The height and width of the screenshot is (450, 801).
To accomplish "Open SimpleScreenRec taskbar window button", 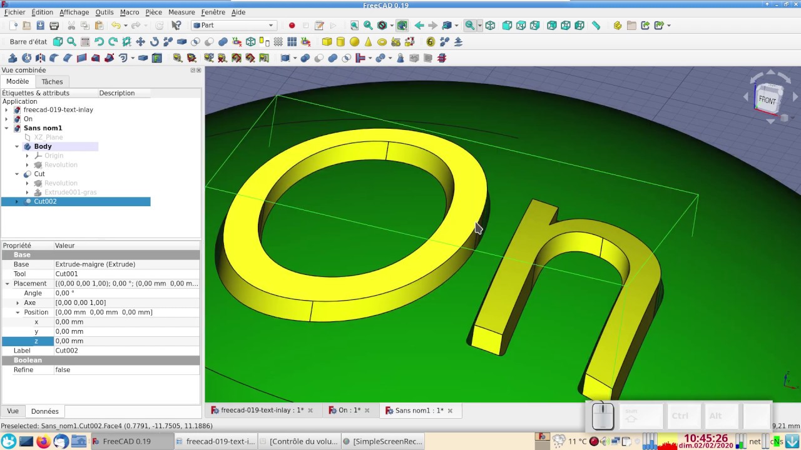I will point(383,441).
